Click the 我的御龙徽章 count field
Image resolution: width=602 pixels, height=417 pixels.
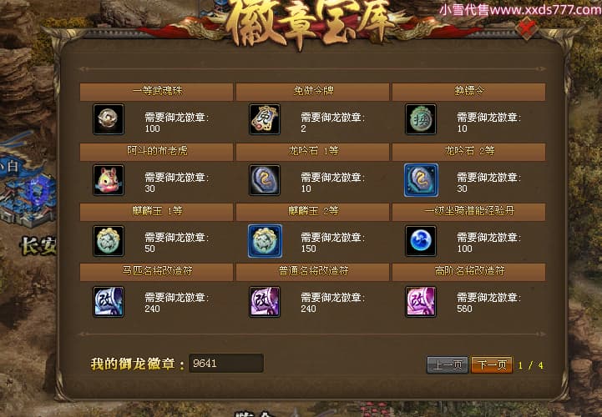(225, 363)
